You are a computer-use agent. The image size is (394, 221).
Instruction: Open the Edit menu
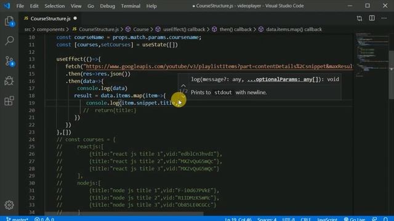34,6
